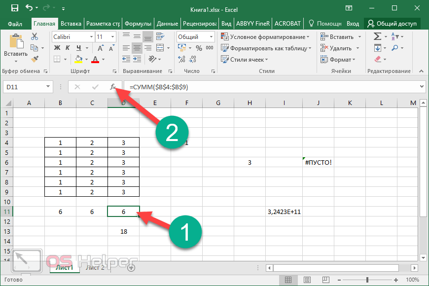Click the formula bar containing =СУММ
The height and width of the screenshot is (286, 429).
point(271,87)
